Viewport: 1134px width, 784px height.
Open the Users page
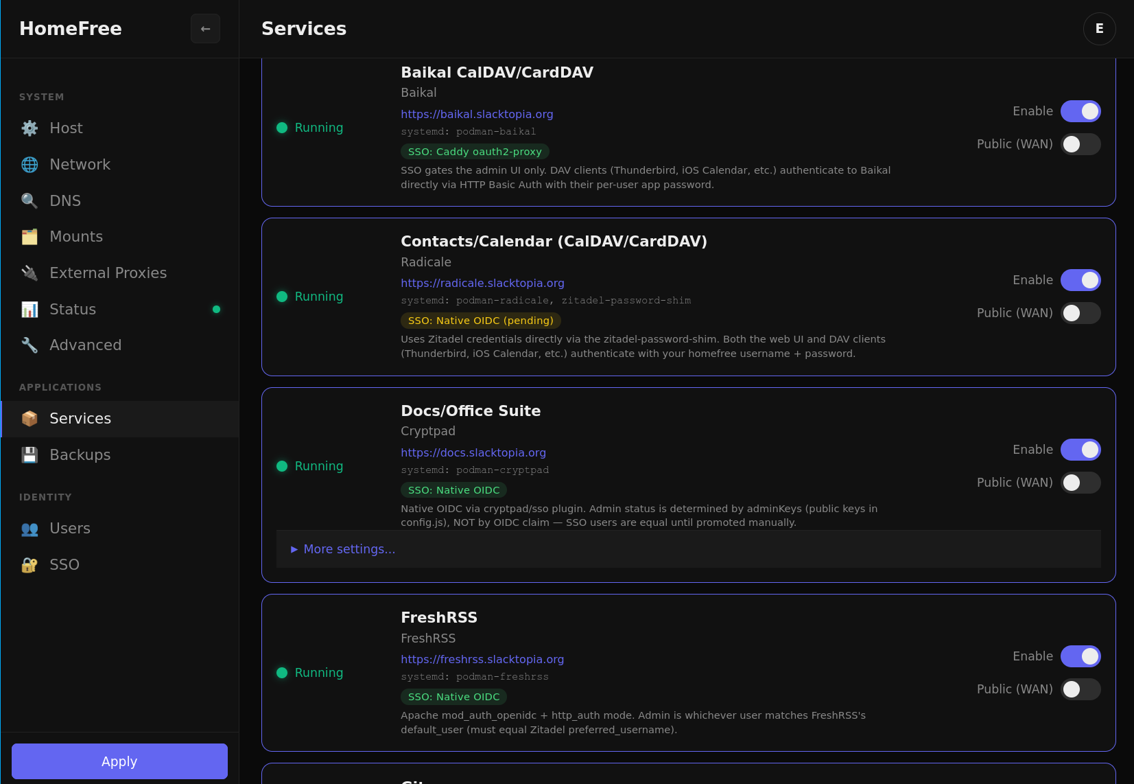coord(120,529)
